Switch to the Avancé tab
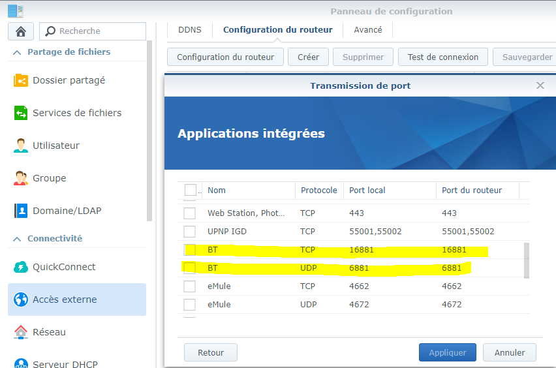Viewport: 556px width, 368px height. point(368,30)
